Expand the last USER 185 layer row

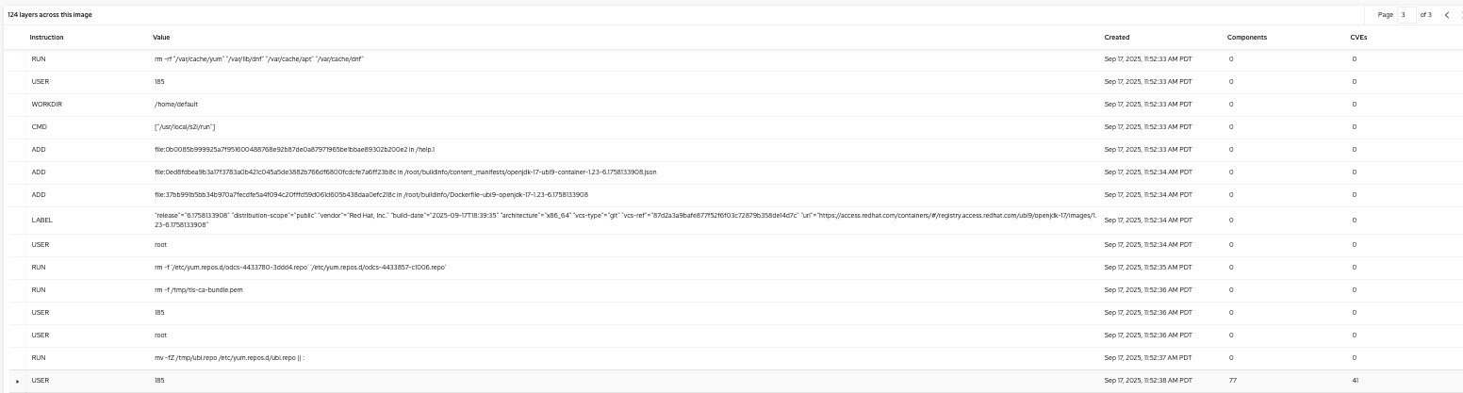coord(18,381)
